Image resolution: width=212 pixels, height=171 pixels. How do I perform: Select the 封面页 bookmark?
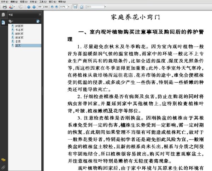click(x=19, y=26)
